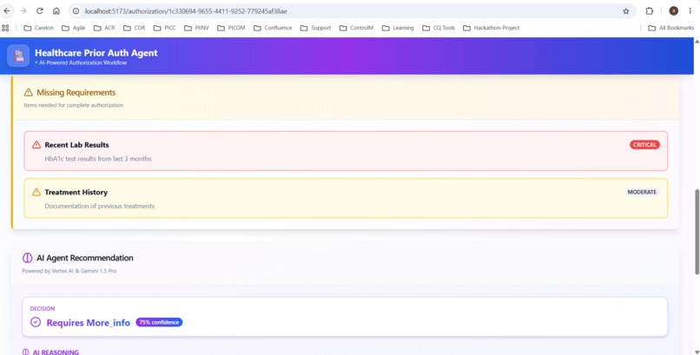Open the CQ Tools bookmarks folder
The image size is (700, 355).
coord(439,28)
